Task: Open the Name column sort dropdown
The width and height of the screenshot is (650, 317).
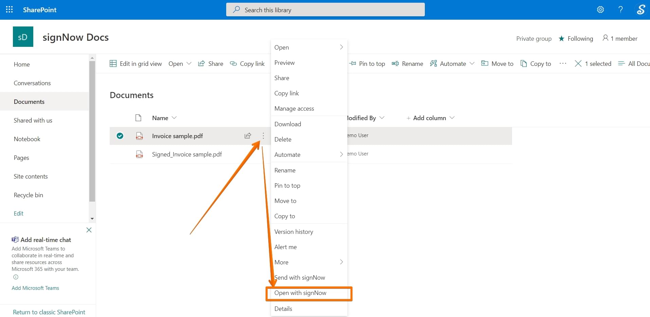Action: pos(164,118)
